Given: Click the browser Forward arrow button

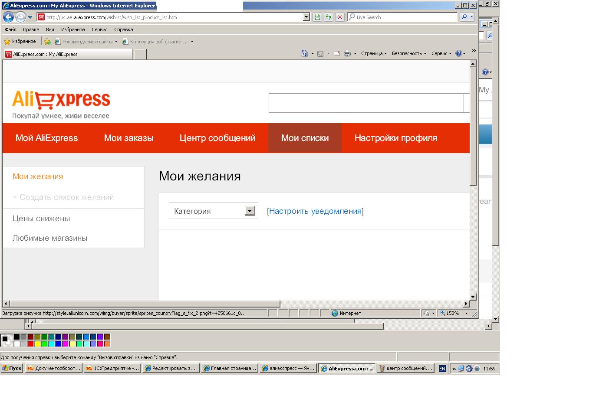Looking at the screenshot, I should [20, 17].
